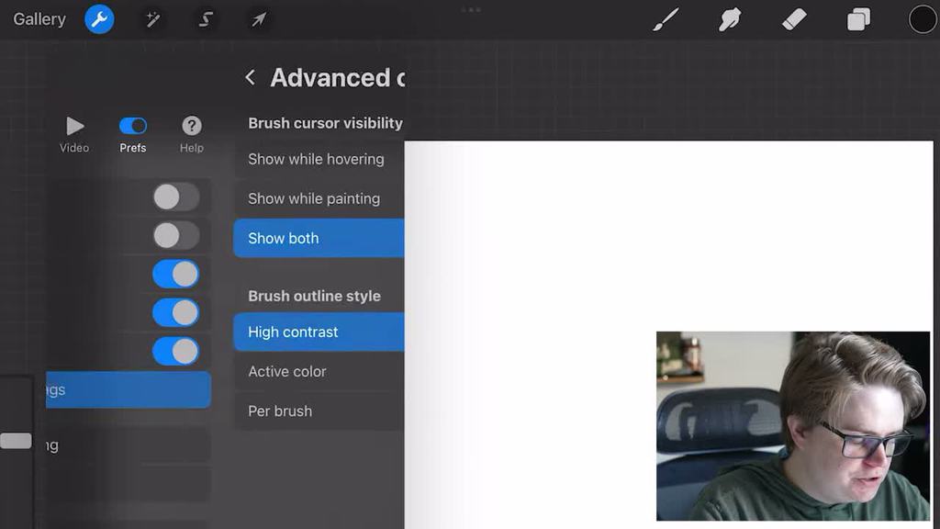Activate the Transform arrow tool
Image resolution: width=940 pixels, height=529 pixels.
258,19
